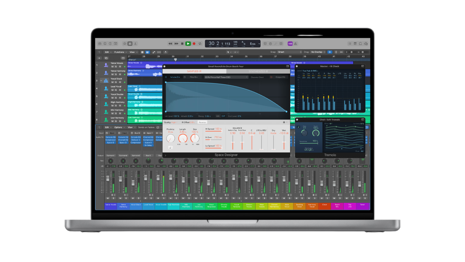Click the Verse Vocals track icon
This screenshot has width=465, height=262.
point(106,65)
